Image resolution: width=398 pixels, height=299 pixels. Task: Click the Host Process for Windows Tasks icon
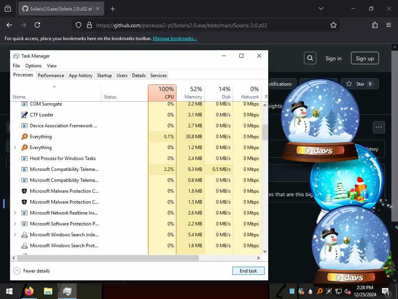click(x=24, y=158)
